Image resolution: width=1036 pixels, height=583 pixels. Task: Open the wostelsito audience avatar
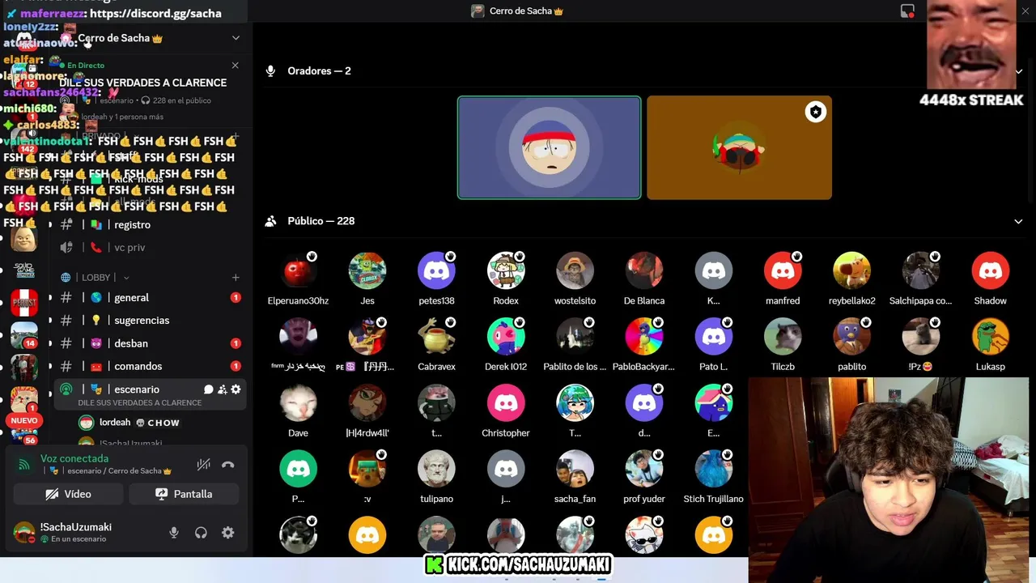575,270
